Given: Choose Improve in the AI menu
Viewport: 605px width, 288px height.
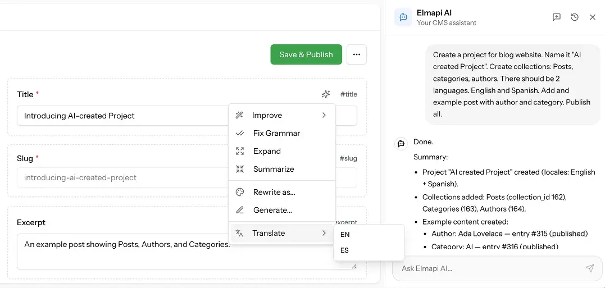Looking at the screenshot, I should click(282, 115).
